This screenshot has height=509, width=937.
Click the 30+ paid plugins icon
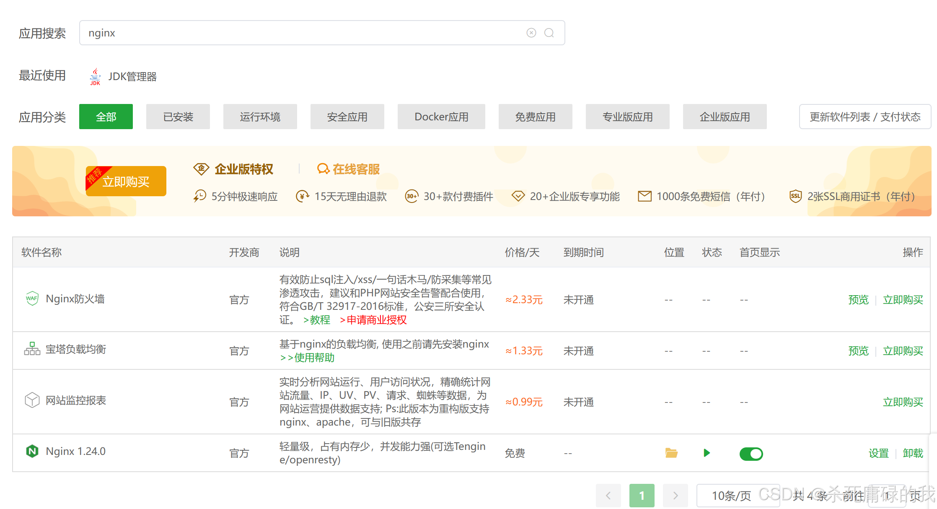pos(412,196)
